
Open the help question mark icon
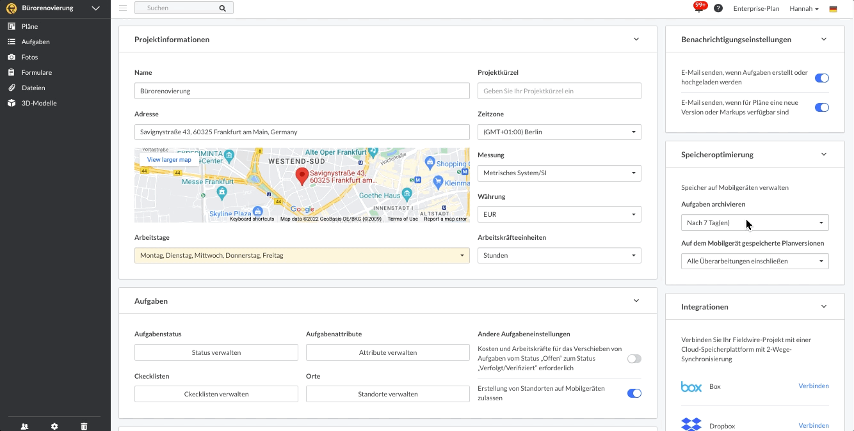(x=718, y=8)
